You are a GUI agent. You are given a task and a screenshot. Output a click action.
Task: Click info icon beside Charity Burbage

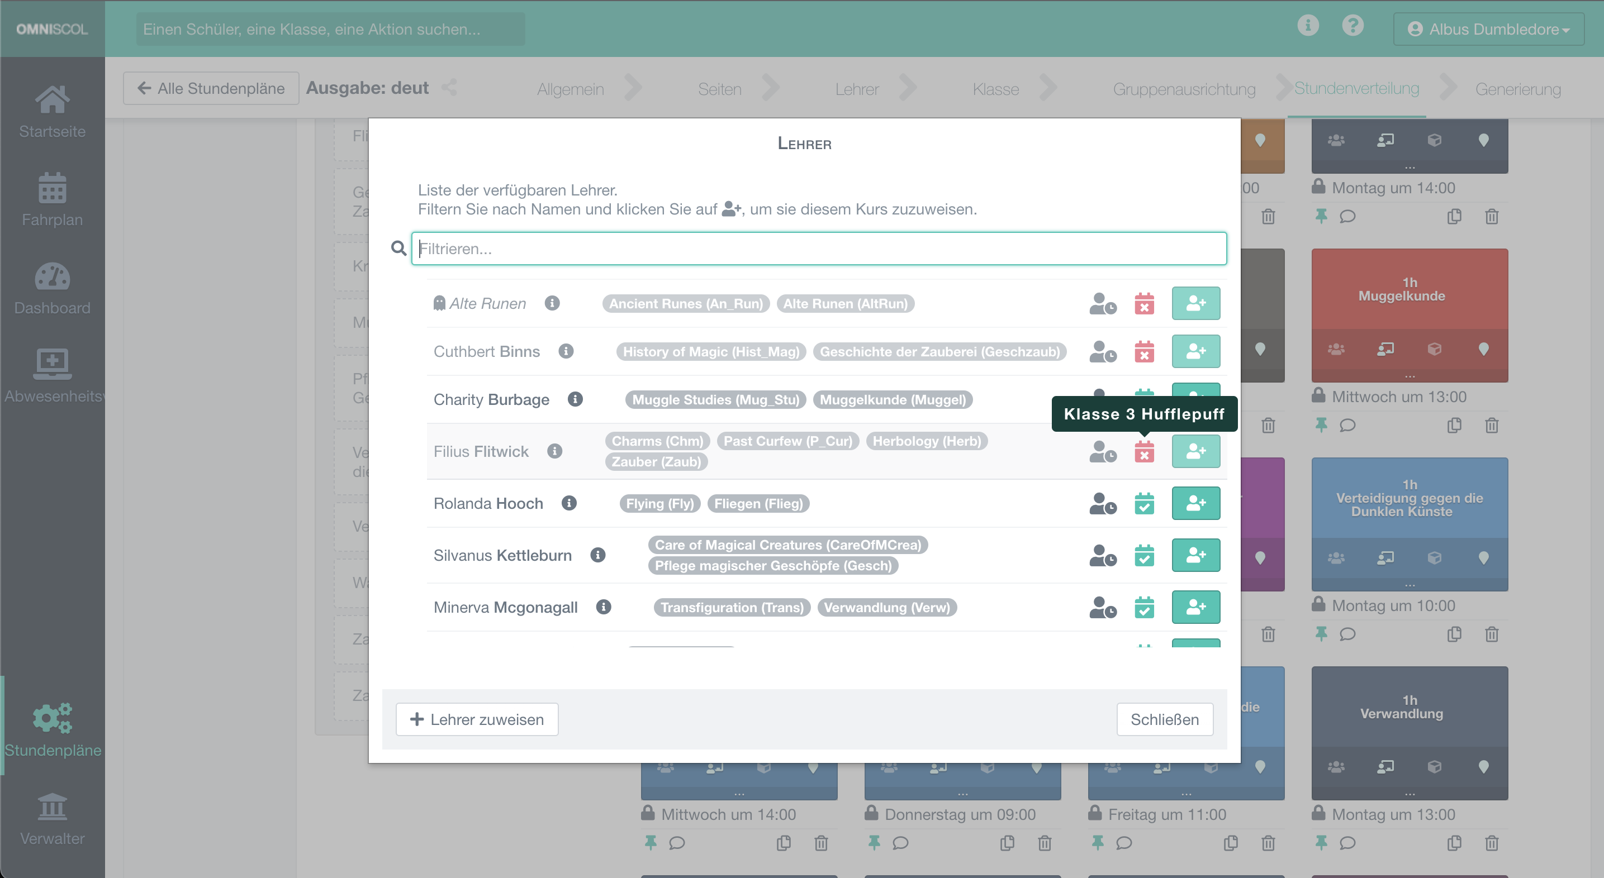pos(575,399)
